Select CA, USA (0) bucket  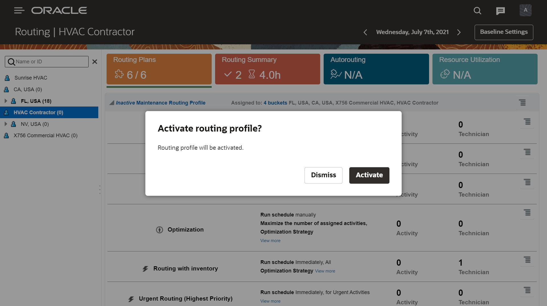point(28,89)
